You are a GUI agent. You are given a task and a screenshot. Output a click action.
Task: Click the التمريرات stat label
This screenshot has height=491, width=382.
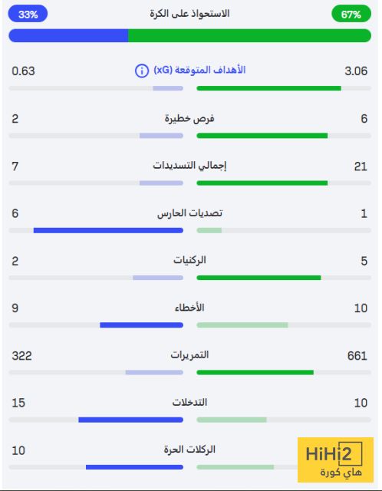(x=189, y=355)
